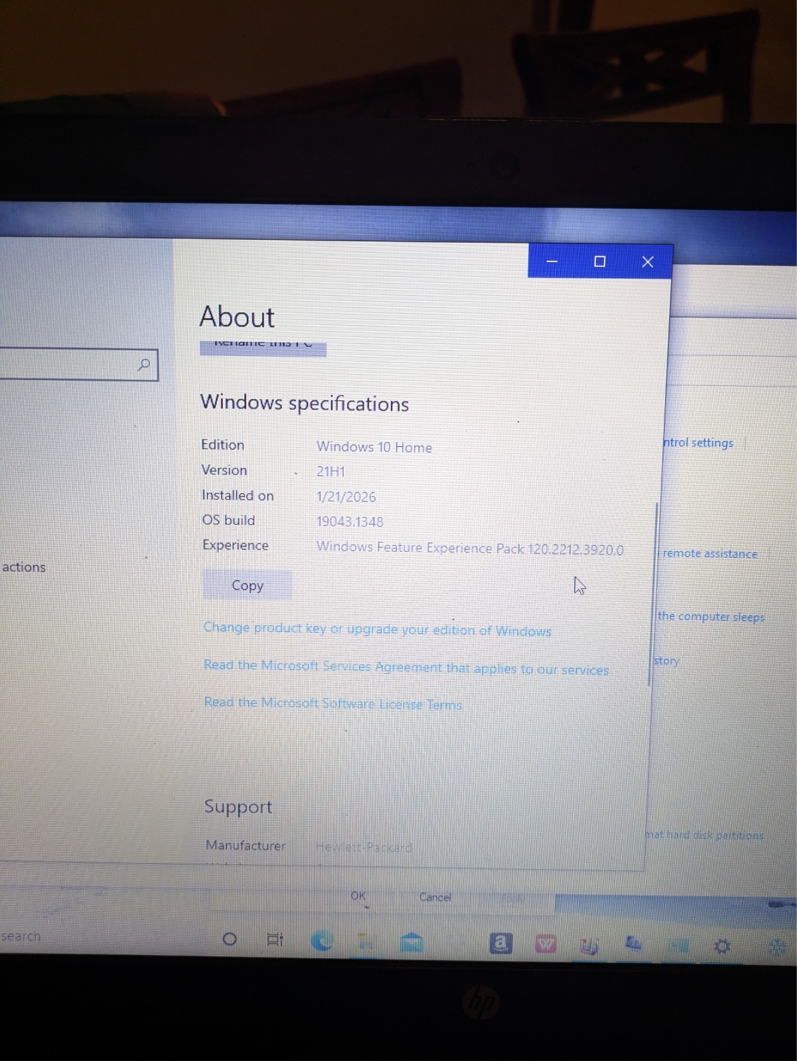Select Windows Feature Experience Pack version text
The image size is (797, 1061).
pos(470,548)
